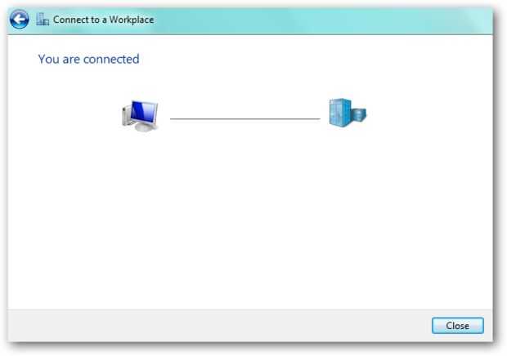
Task: Click the connection line between computer and server
Action: point(245,118)
